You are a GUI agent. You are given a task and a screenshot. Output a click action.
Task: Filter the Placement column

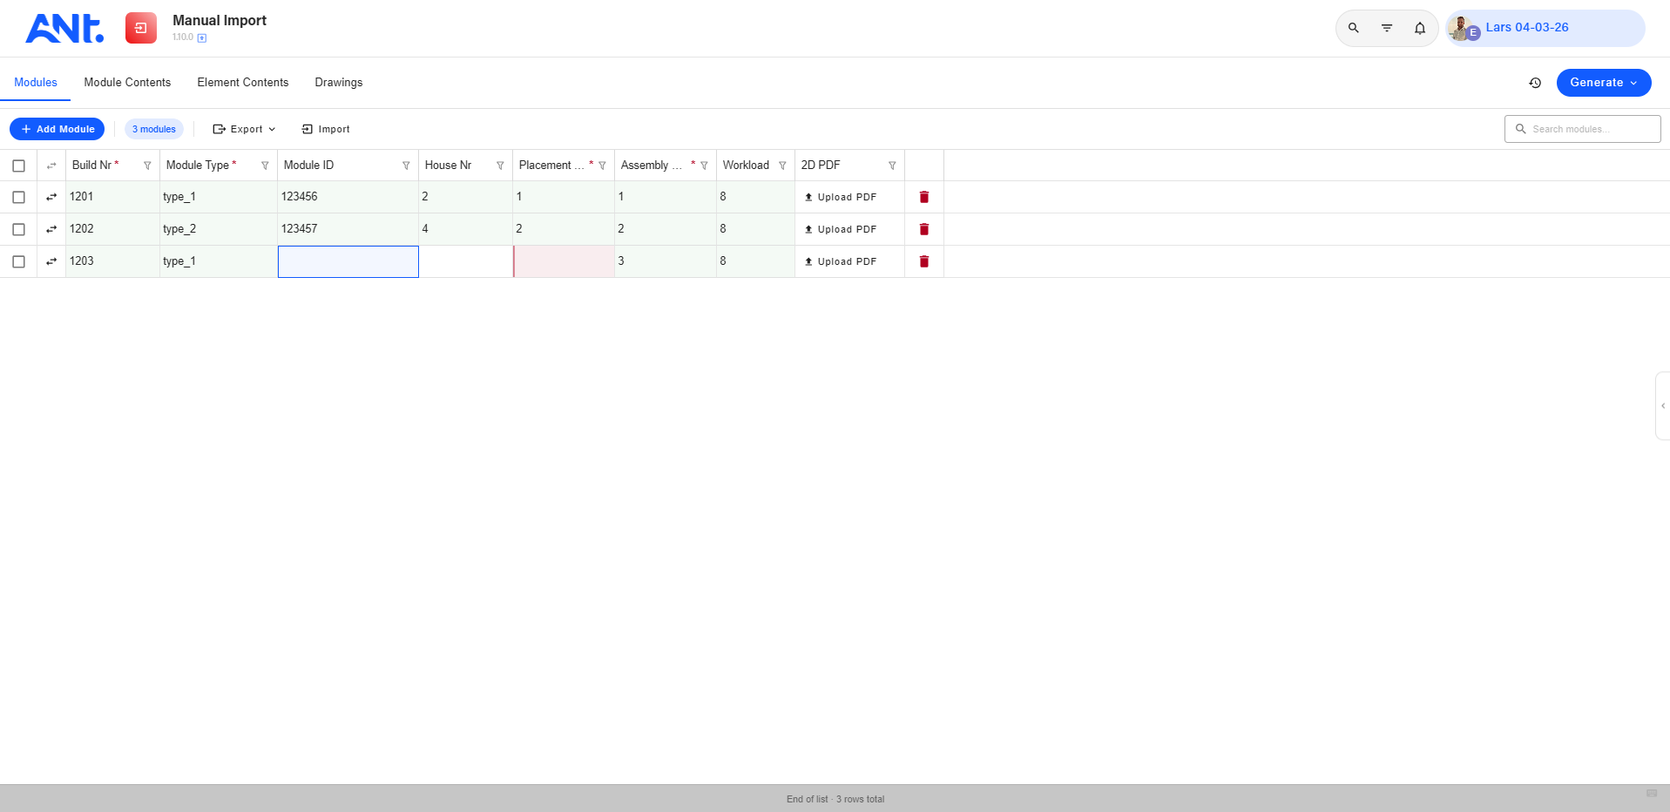[602, 166]
